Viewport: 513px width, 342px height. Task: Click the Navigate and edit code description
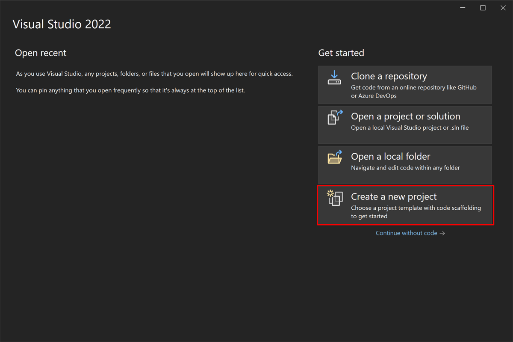(x=406, y=167)
